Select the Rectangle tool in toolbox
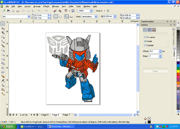Screen dimensions: 180x129 (3, 50)
